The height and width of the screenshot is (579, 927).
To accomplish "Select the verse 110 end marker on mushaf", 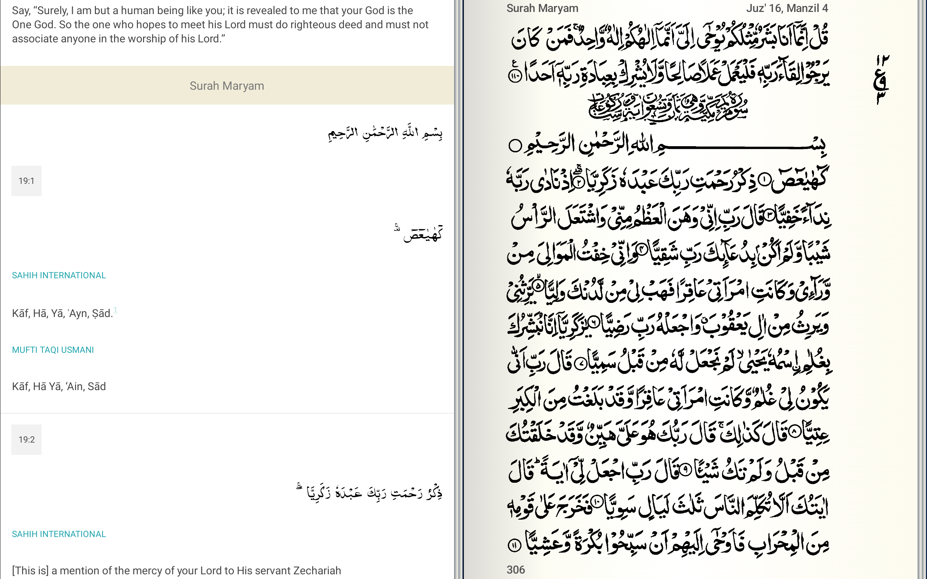I will (515, 75).
